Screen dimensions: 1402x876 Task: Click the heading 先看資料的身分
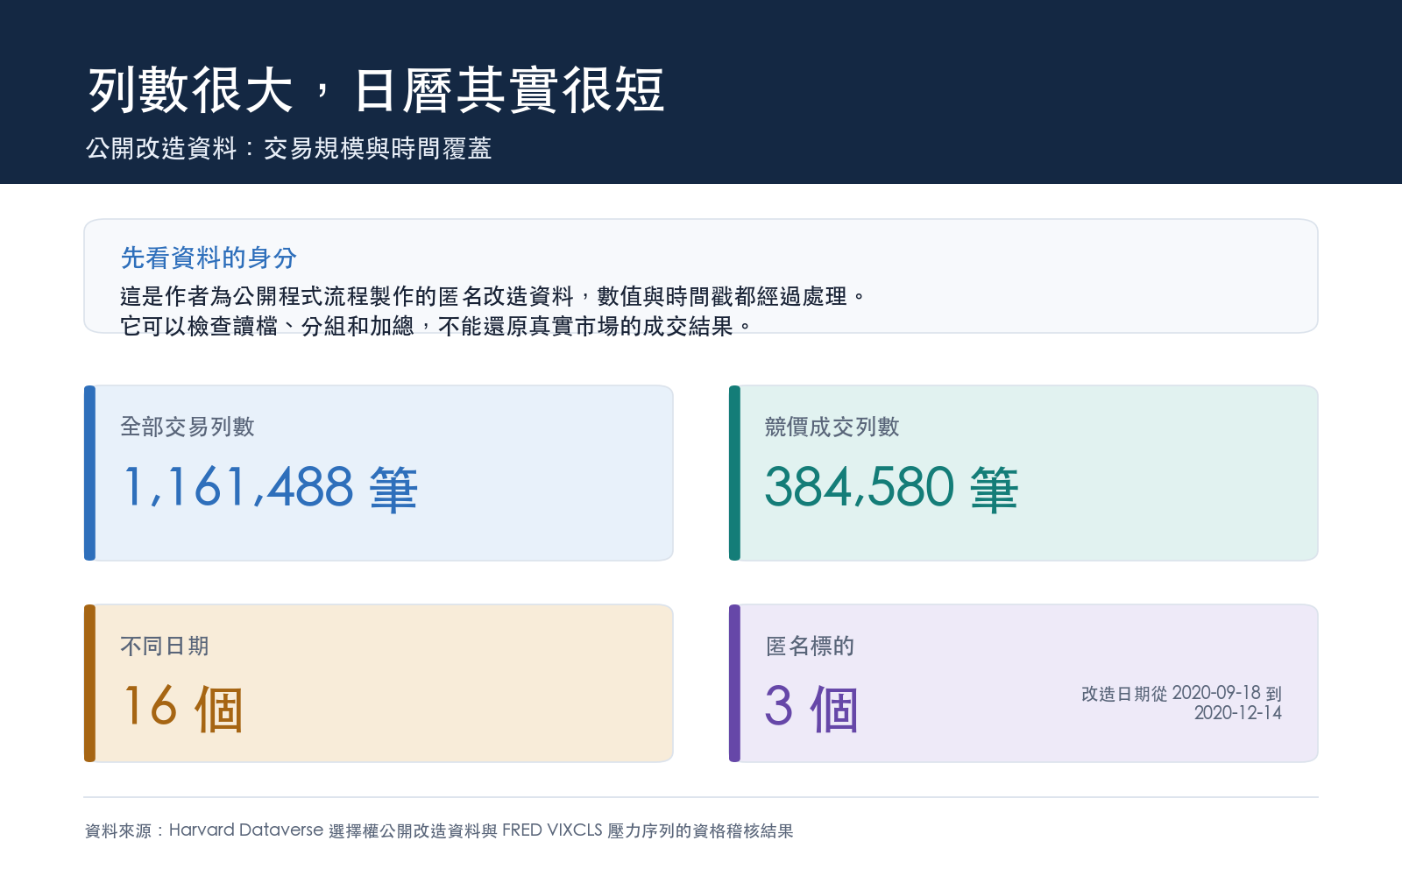(x=209, y=258)
